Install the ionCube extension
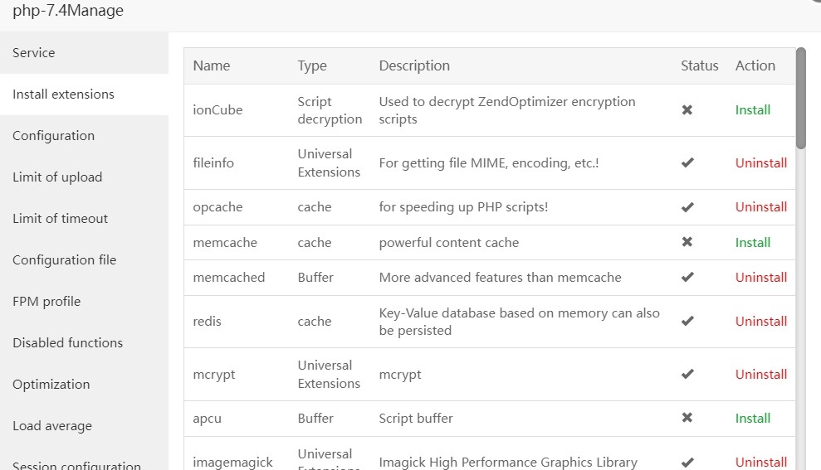The height and width of the screenshot is (470, 821). pos(753,110)
